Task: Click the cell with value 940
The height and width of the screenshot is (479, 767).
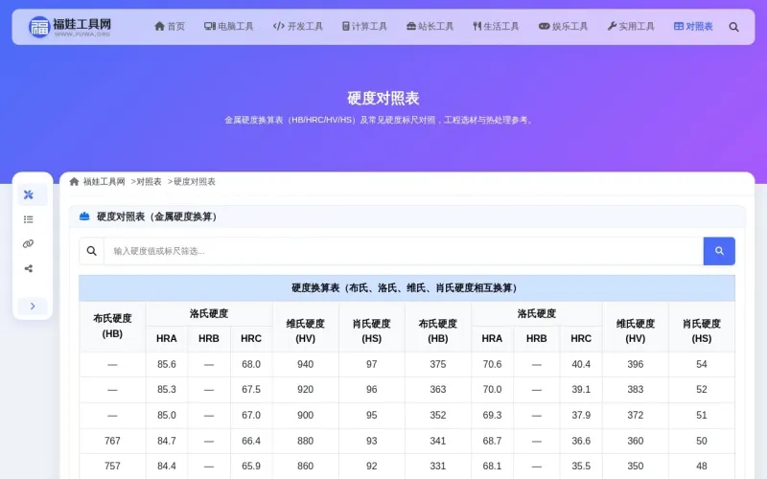Action: click(305, 364)
